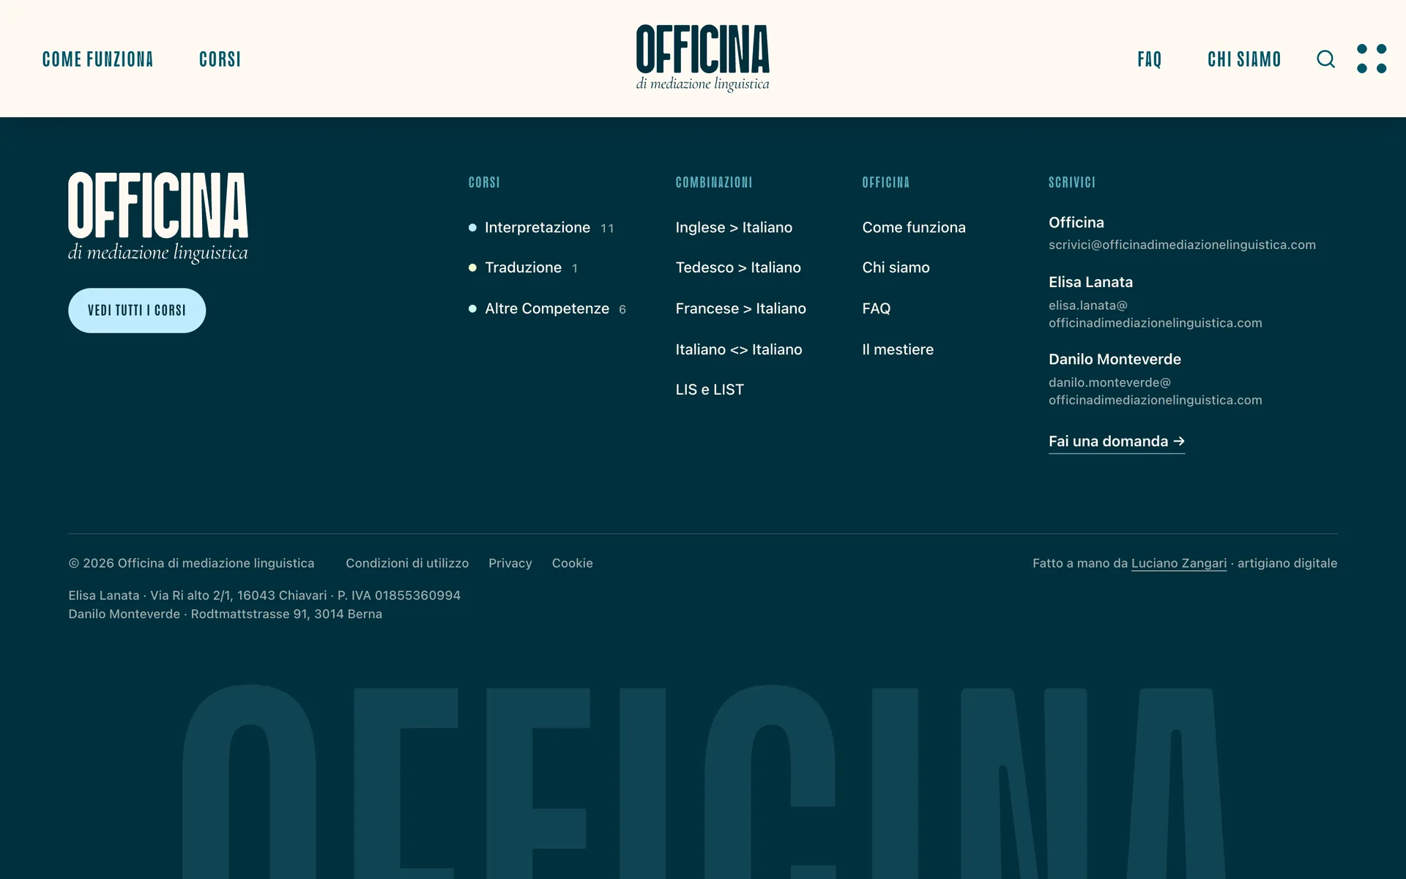Viewport: 1406px width, 879px height.
Task: Open the search magnifier icon
Action: (1325, 59)
